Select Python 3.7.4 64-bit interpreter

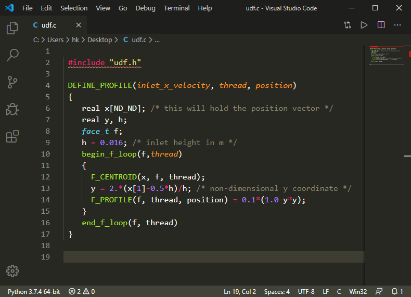(34, 291)
